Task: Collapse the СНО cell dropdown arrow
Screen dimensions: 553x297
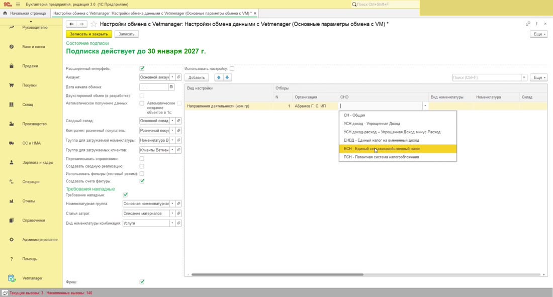Action: click(x=425, y=106)
